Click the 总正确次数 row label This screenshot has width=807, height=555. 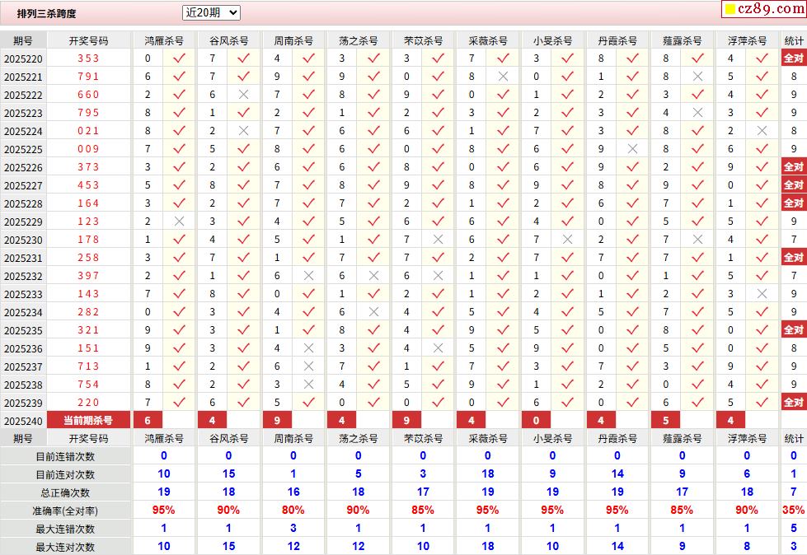pos(65,492)
